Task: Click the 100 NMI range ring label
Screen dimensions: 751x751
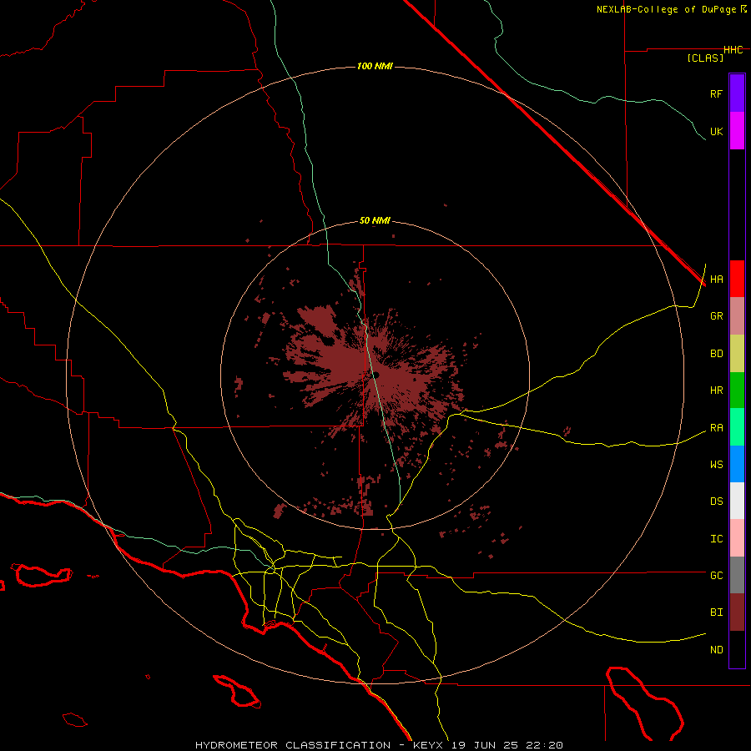Action: pyautogui.click(x=375, y=66)
